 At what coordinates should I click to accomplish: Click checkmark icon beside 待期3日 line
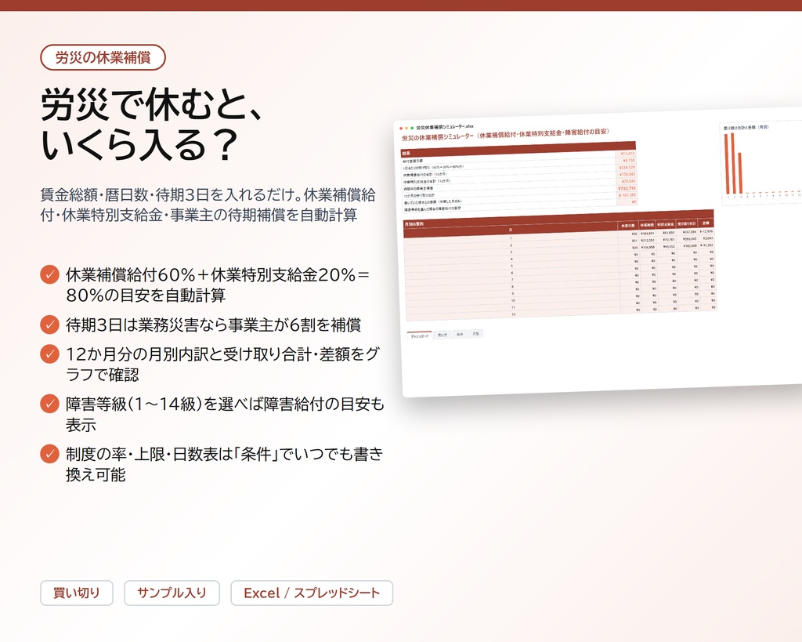point(49,325)
